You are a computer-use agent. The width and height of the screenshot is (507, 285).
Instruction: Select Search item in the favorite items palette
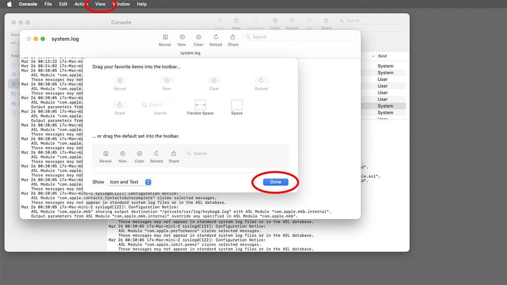click(x=160, y=108)
